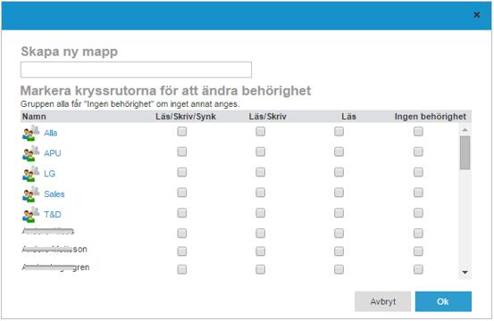Check Läs/Skriv/Synk for LG
This screenshot has height=321, width=494.
point(181,172)
